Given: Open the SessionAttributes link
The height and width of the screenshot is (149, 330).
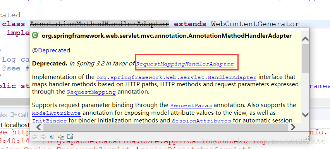Looking at the screenshot, I should pos(201,121).
